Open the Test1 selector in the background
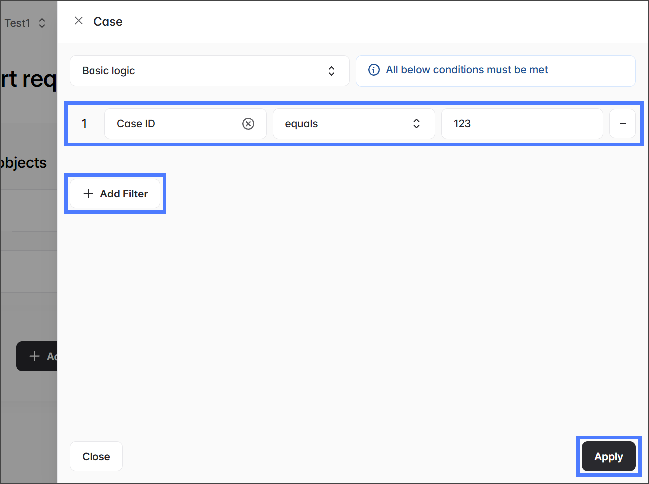The height and width of the screenshot is (484, 649). point(25,23)
